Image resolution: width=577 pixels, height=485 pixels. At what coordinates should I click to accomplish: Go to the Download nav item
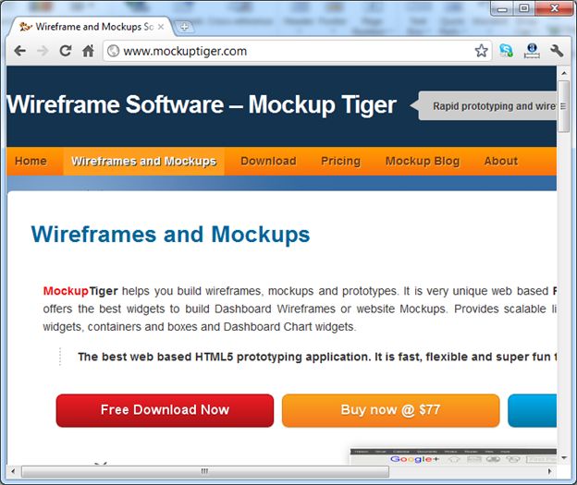coord(268,161)
